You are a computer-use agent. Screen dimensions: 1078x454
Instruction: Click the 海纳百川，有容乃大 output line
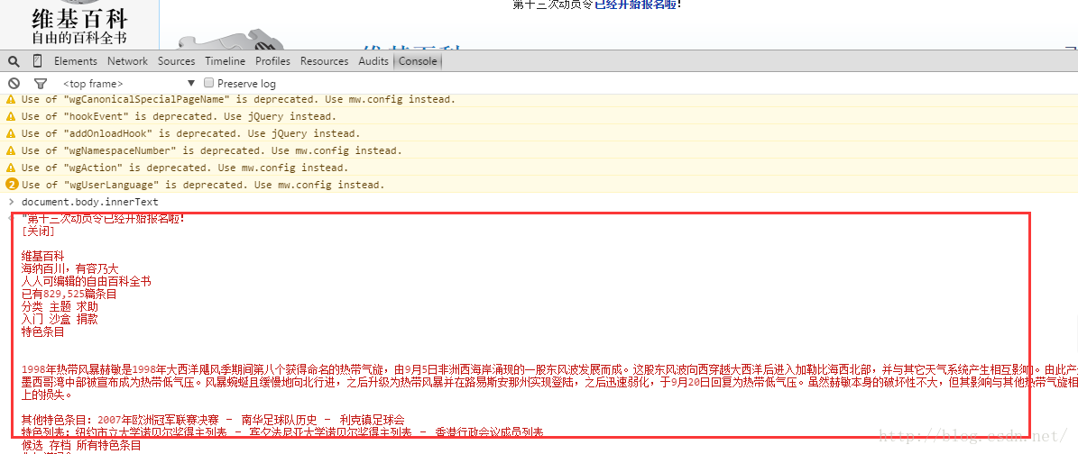pos(69,268)
